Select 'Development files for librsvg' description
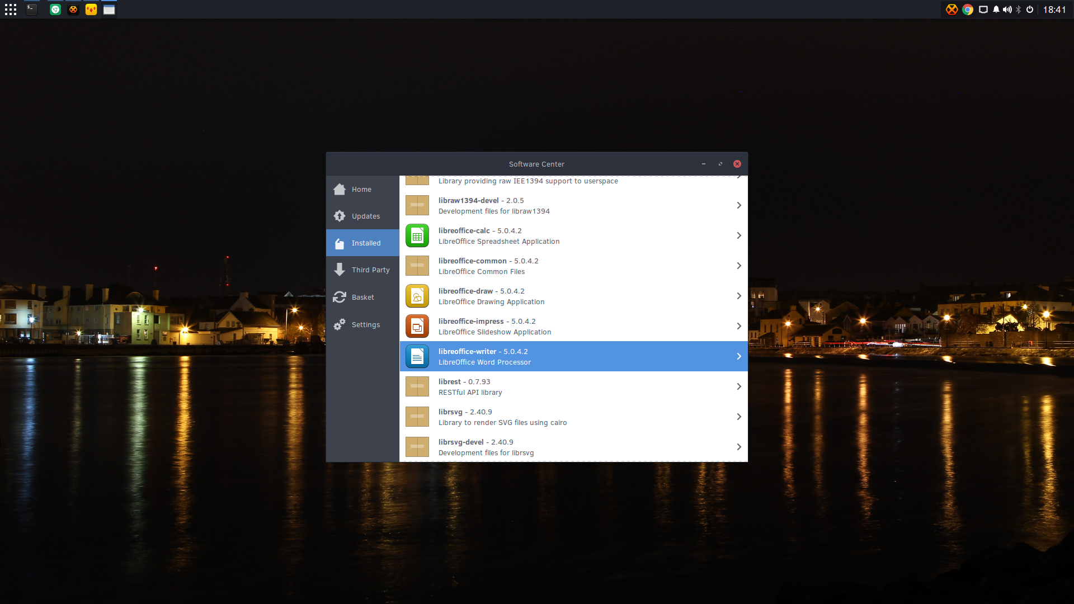This screenshot has height=604, width=1074. pyautogui.click(x=486, y=453)
